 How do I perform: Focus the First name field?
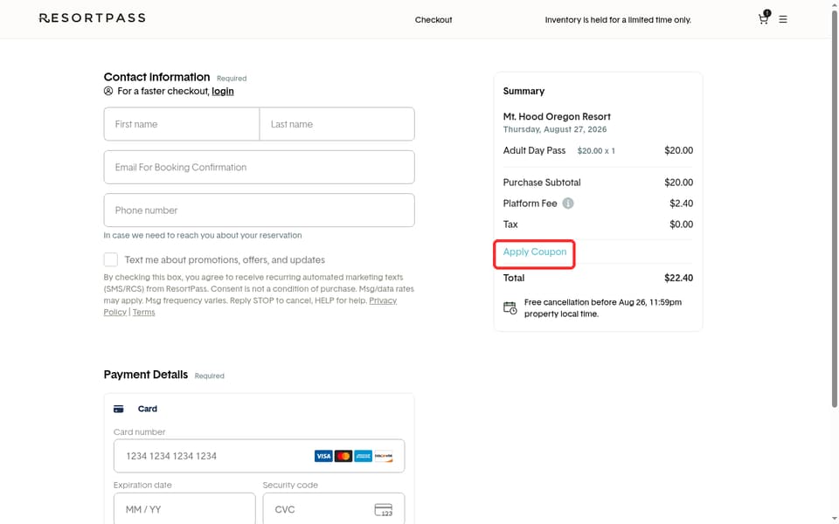182,124
